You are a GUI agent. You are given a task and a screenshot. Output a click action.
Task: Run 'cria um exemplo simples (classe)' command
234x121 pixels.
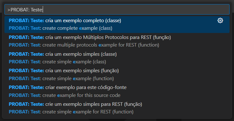[x=81, y=54]
